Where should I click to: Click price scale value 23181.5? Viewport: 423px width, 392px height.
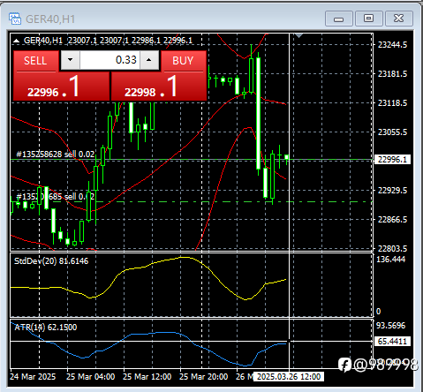click(392, 74)
